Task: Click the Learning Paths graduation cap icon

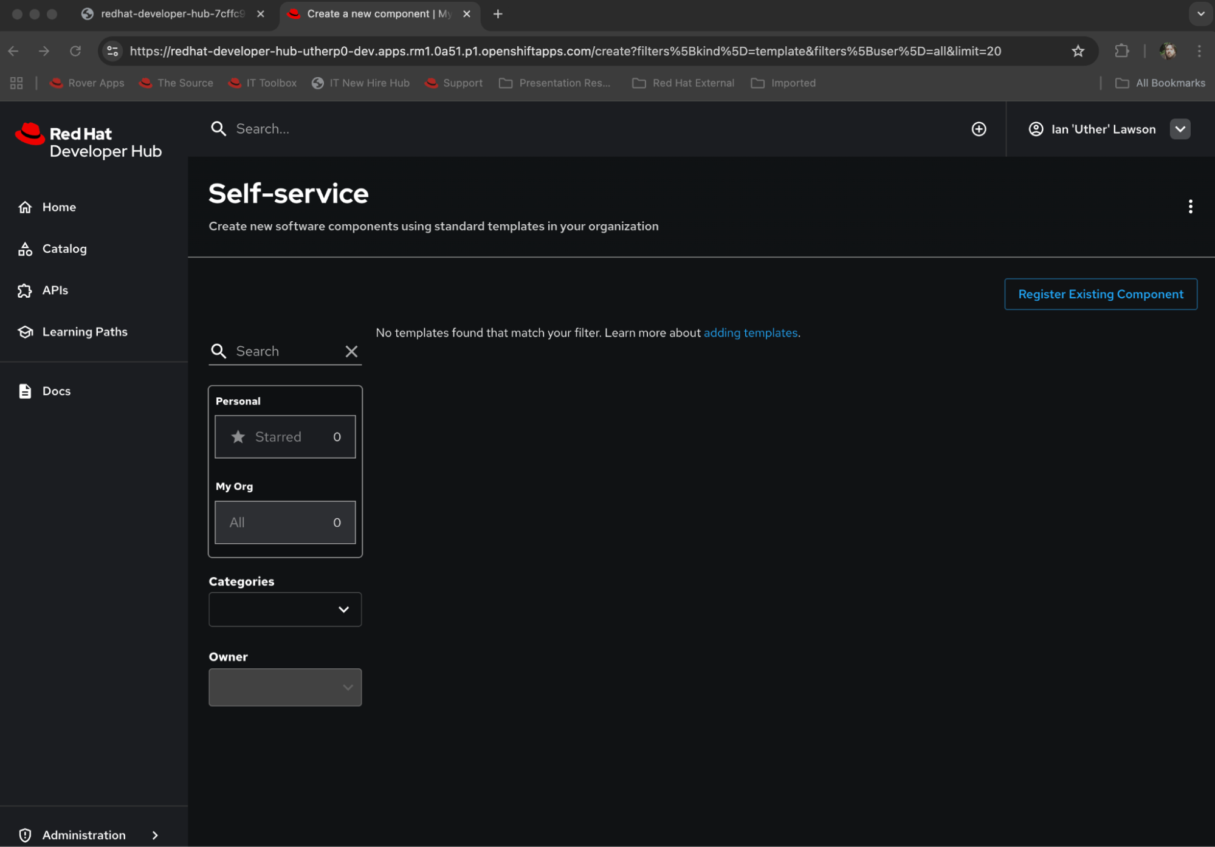Action: coord(25,332)
